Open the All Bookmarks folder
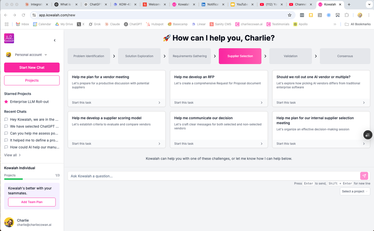374x231 pixels. [x=358, y=24]
